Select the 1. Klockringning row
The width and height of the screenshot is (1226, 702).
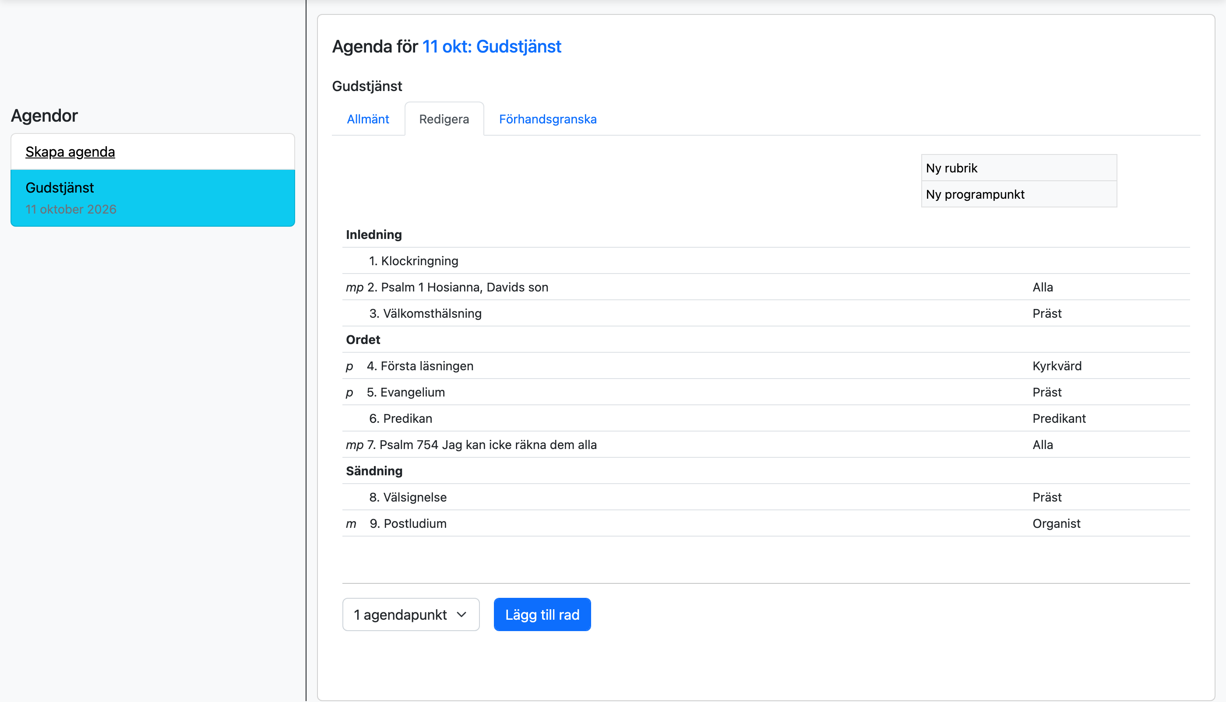pyautogui.click(x=766, y=261)
